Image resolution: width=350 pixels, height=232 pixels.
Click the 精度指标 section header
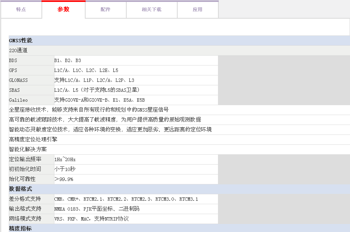tap(21, 229)
